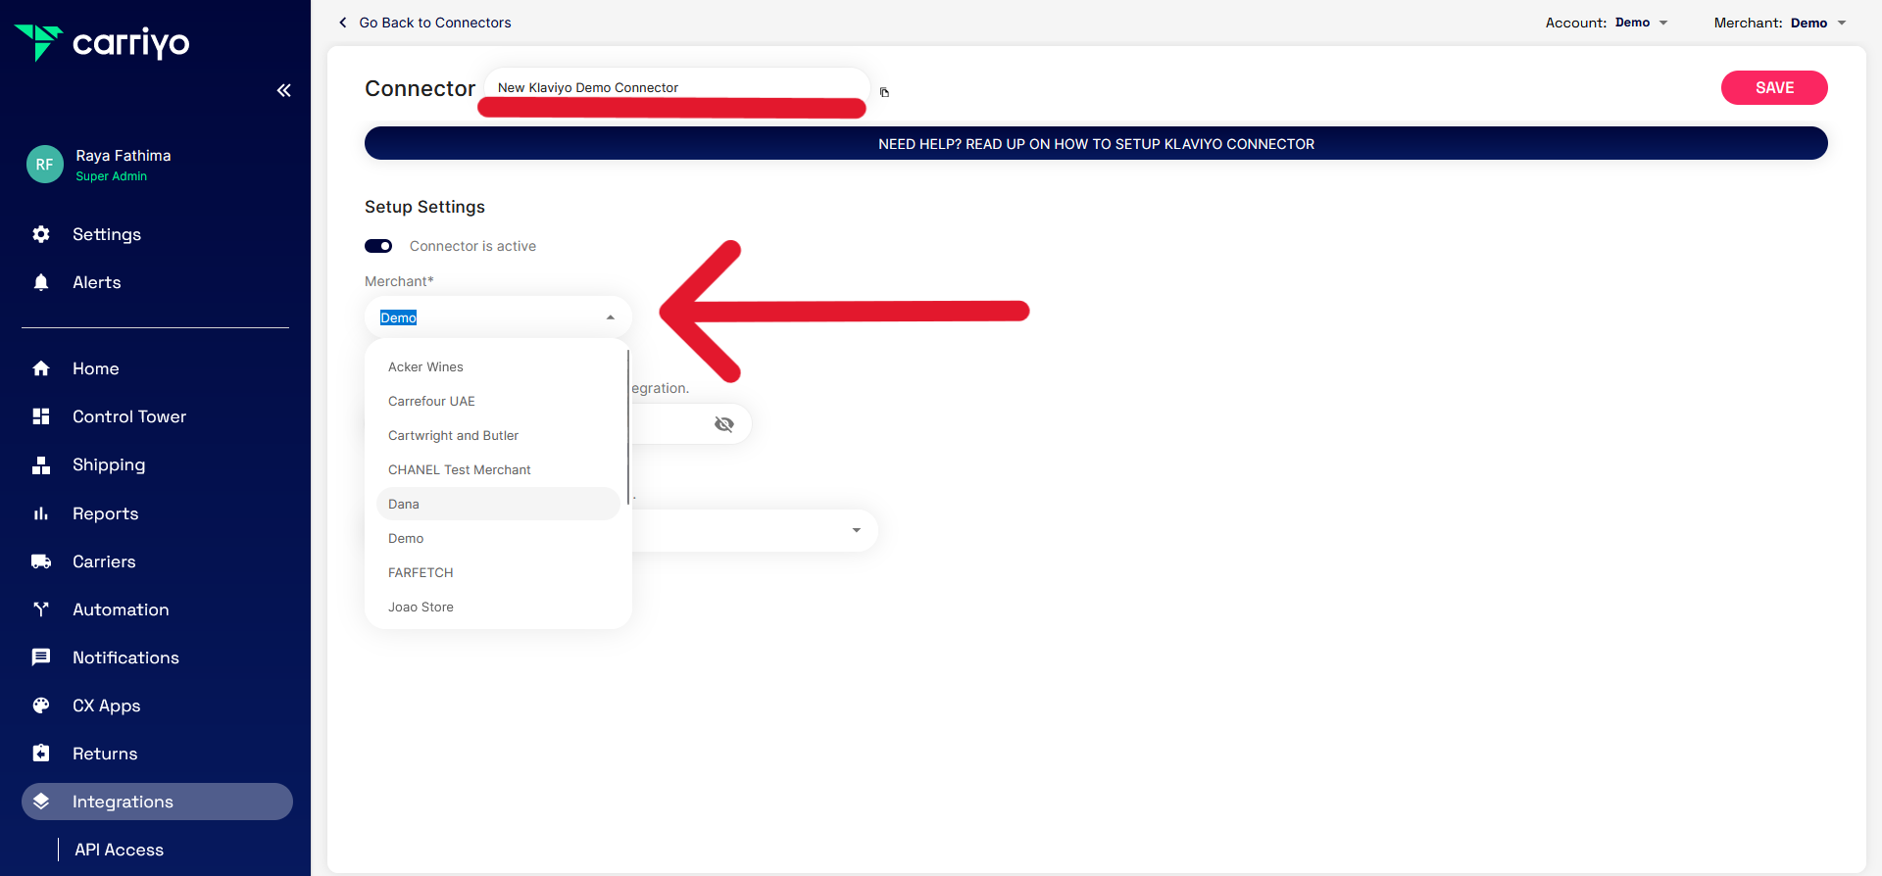Click the CX Apps palette icon
This screenshot has width=1882, height=876.
[41, 706]
